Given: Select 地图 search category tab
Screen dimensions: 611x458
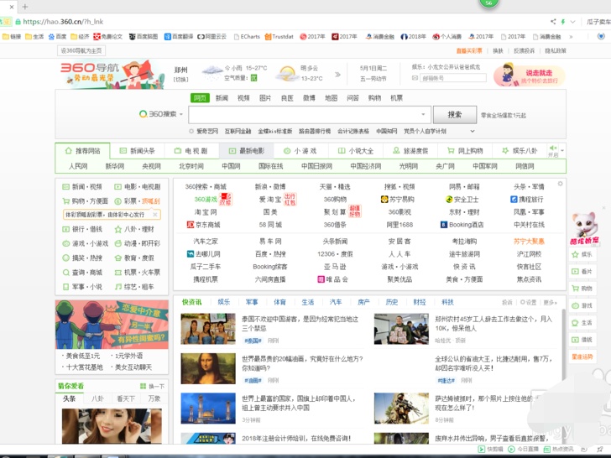Looking at the screenshot, I should coord(331,98).
